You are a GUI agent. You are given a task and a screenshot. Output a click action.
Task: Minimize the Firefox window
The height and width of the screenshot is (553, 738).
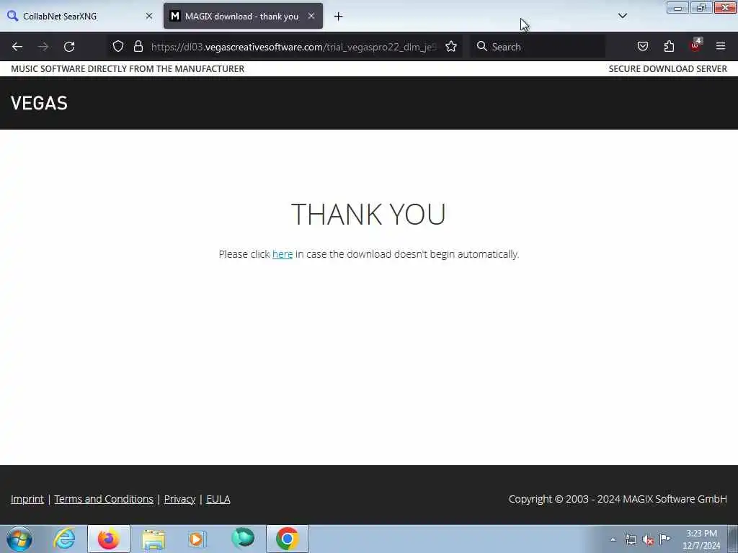tap(677, 7)
